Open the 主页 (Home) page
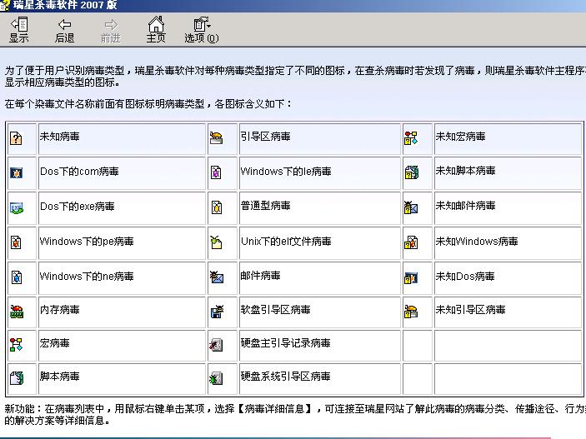Image resolution: width=586 pixels, height=439 pixels. click(x=156, y=30)
